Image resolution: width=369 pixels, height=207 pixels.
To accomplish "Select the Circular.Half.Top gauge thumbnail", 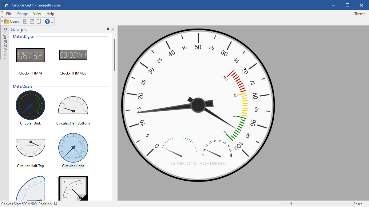I will (x=30, y=148).
